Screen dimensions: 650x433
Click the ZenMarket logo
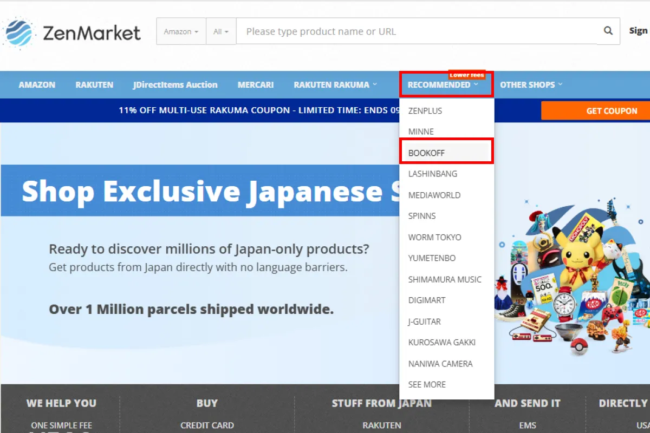[71, 32]
